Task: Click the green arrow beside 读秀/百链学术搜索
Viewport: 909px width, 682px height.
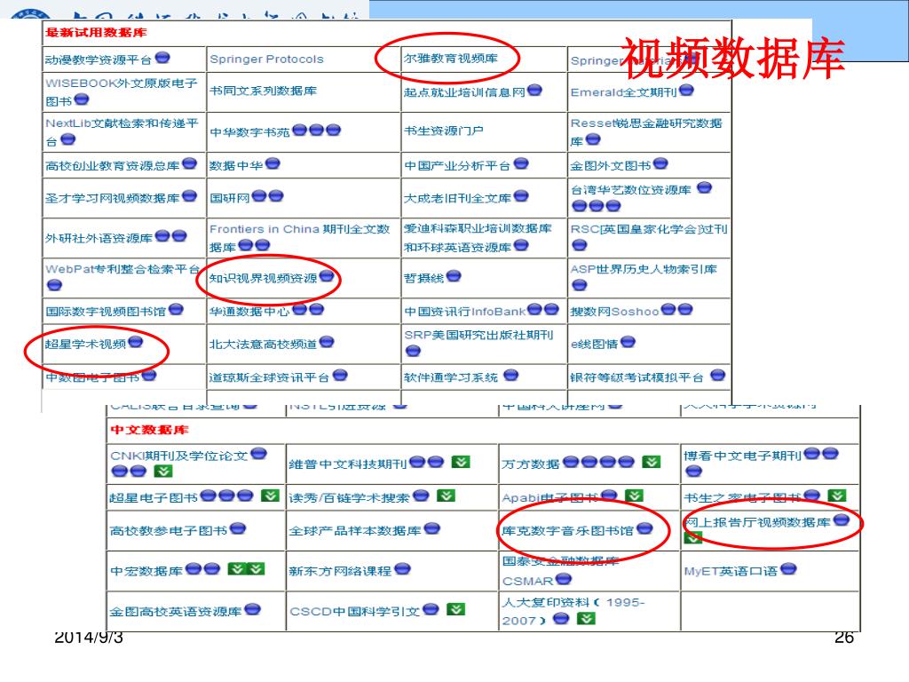Action: tap(446, 496)
